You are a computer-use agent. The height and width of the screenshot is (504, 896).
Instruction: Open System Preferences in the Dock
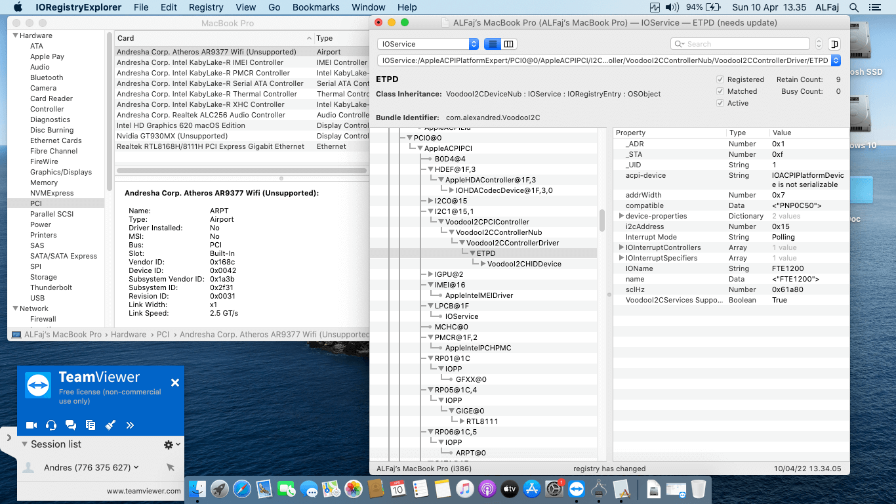tap(555, 489)
